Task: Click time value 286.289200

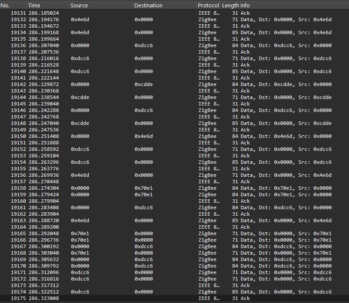Action: tap(44, 227)
